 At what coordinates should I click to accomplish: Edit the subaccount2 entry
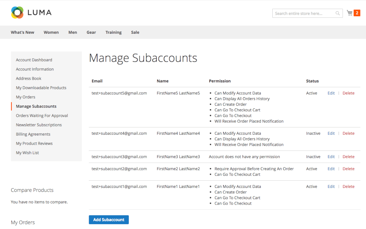[331, 169]
